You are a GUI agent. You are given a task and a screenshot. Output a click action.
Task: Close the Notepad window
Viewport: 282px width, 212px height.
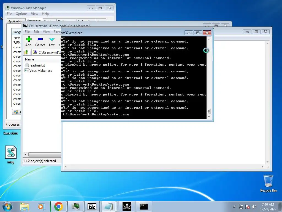click(x=265, y=32)
